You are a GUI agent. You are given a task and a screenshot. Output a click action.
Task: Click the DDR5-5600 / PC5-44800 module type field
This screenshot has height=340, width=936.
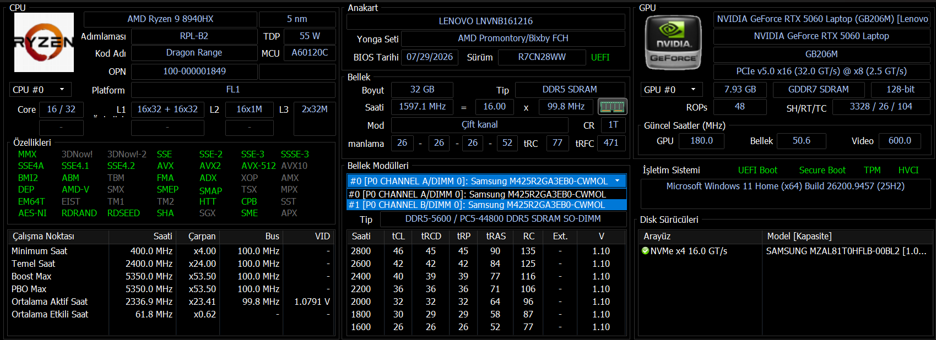pos(503,219)
